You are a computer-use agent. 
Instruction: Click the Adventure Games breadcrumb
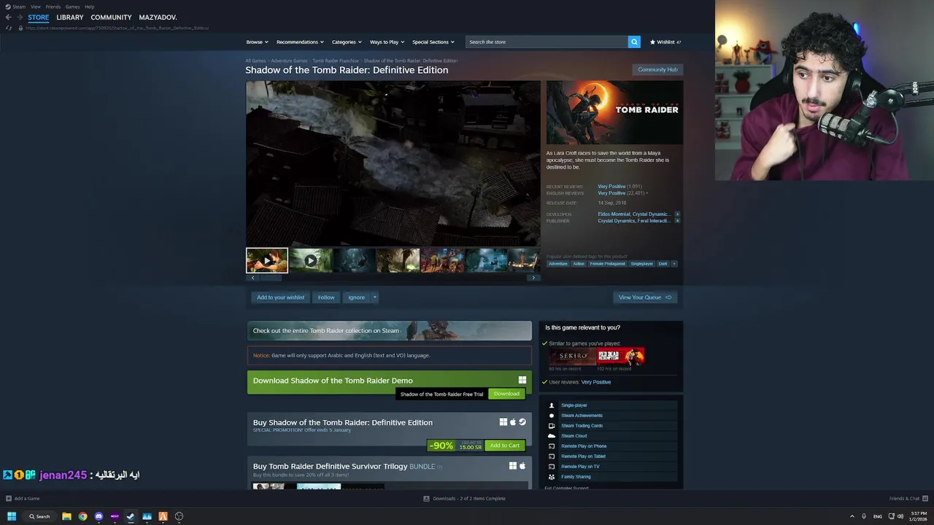(289, 61)
